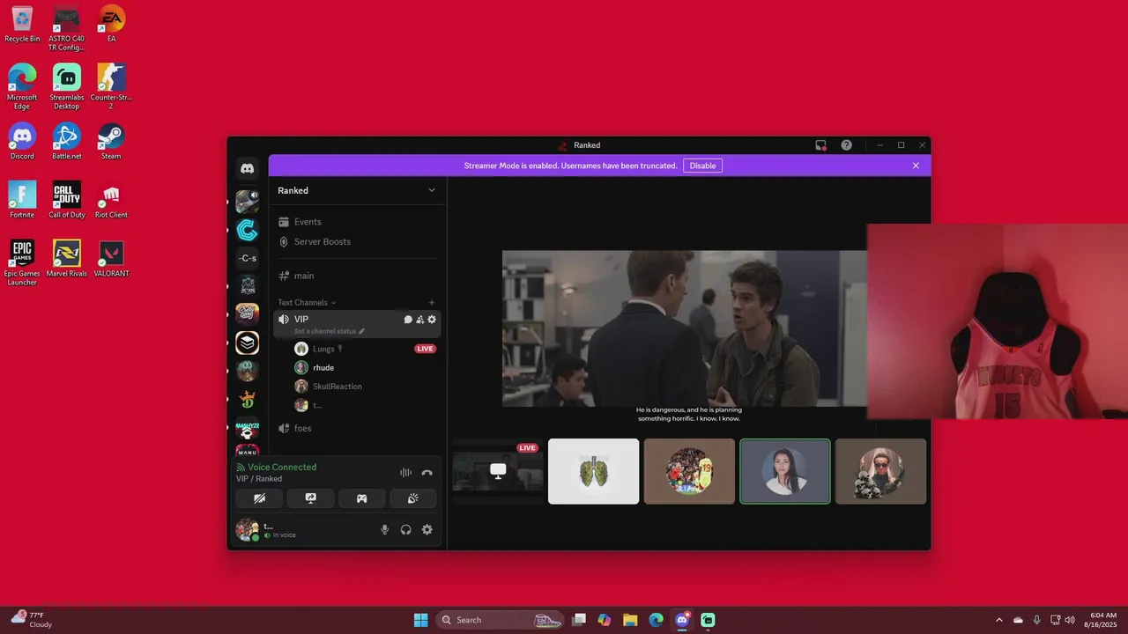Select the soccer players avatar tile
Image resolution: width=1128 pixels, height=634 pixels.
click(689, 471)
